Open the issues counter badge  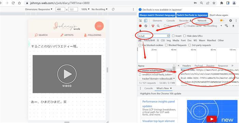click(x=222, y=20)
